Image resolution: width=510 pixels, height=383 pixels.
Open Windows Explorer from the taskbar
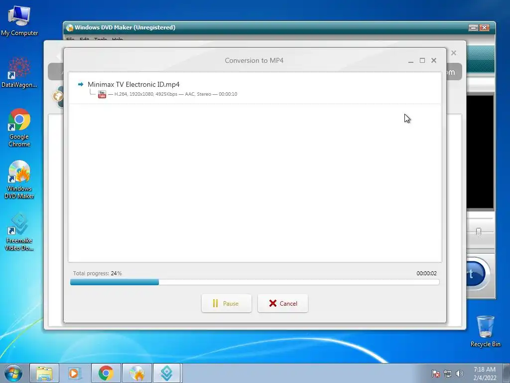[x=44, y=374]
